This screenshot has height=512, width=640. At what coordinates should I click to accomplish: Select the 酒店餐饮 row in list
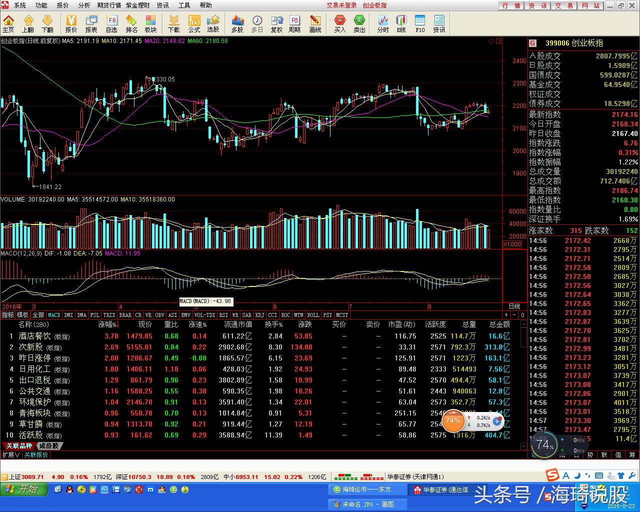click(x=34, y=336)
